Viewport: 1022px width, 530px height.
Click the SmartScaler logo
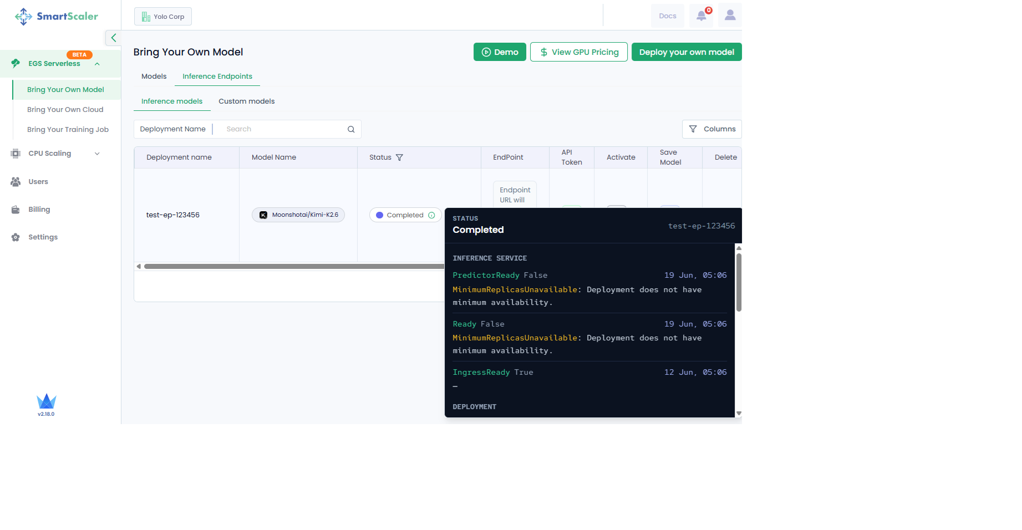(x=57, y=16)
